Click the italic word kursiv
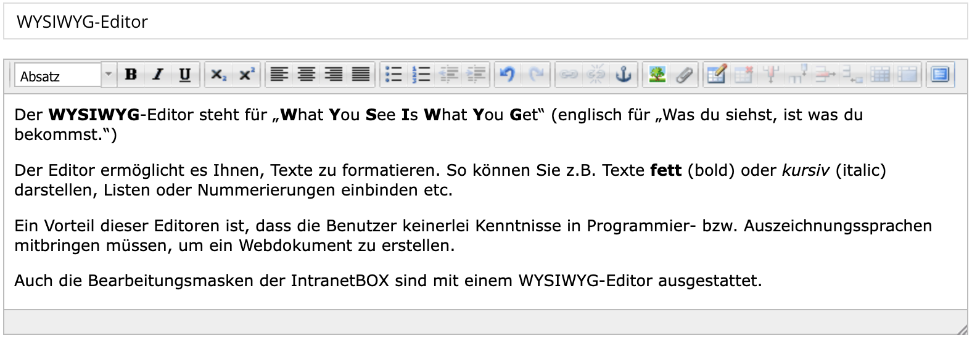Image resolution: width=972 pixels, height=338 pixels. coord(805,170)
